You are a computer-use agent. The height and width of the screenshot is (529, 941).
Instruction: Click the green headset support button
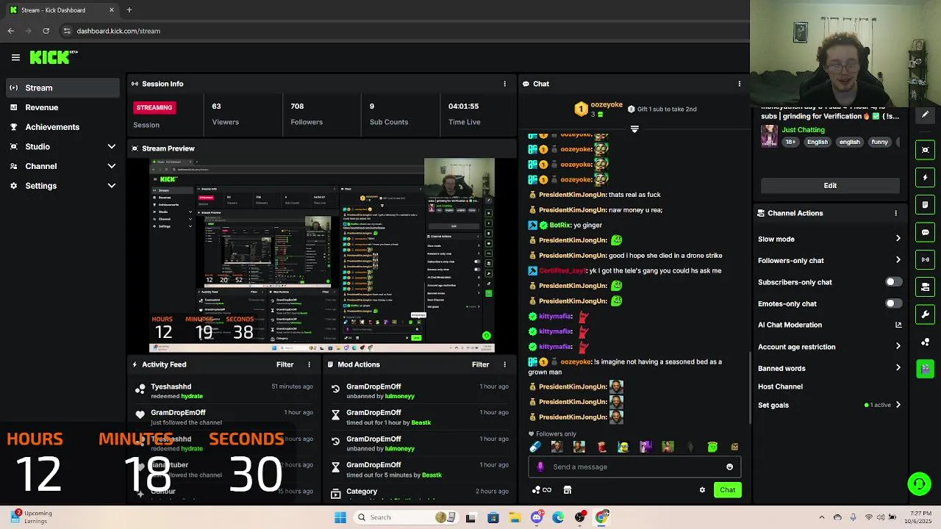click(919, 483)
